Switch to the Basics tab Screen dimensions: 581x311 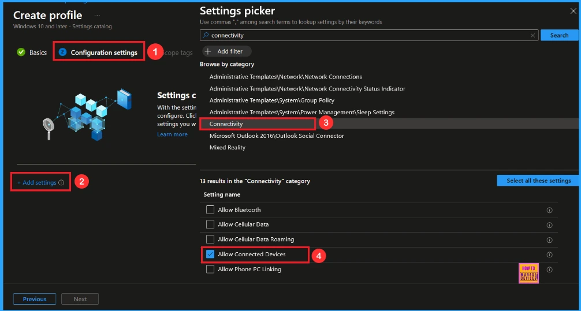(38, 53)
